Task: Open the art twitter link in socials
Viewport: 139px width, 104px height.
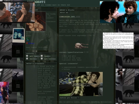Action: 50,59
